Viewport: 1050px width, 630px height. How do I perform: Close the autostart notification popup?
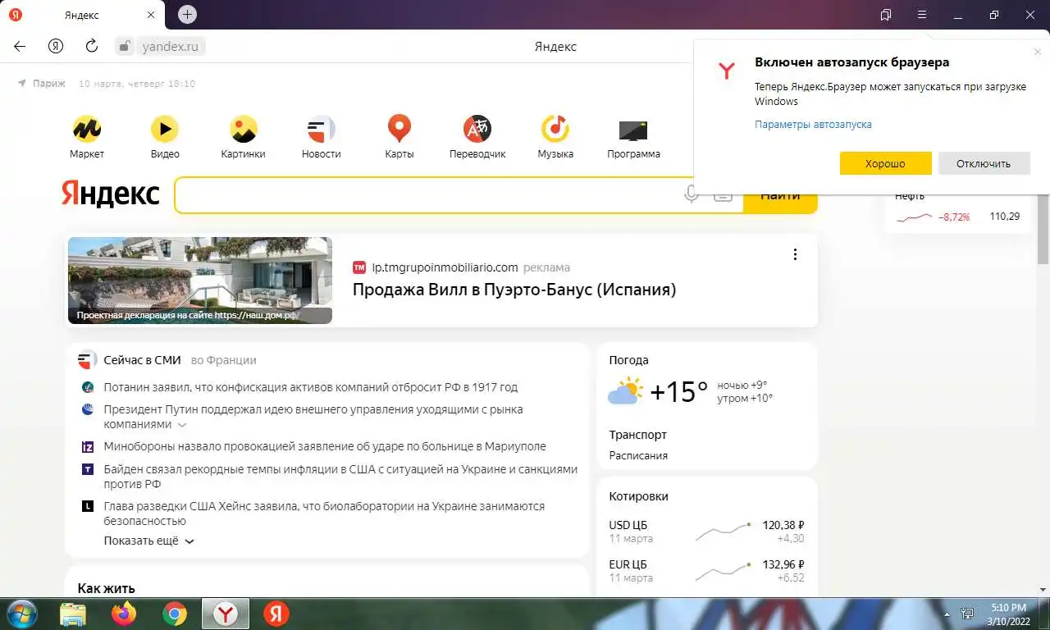[x=1038, y=52]
